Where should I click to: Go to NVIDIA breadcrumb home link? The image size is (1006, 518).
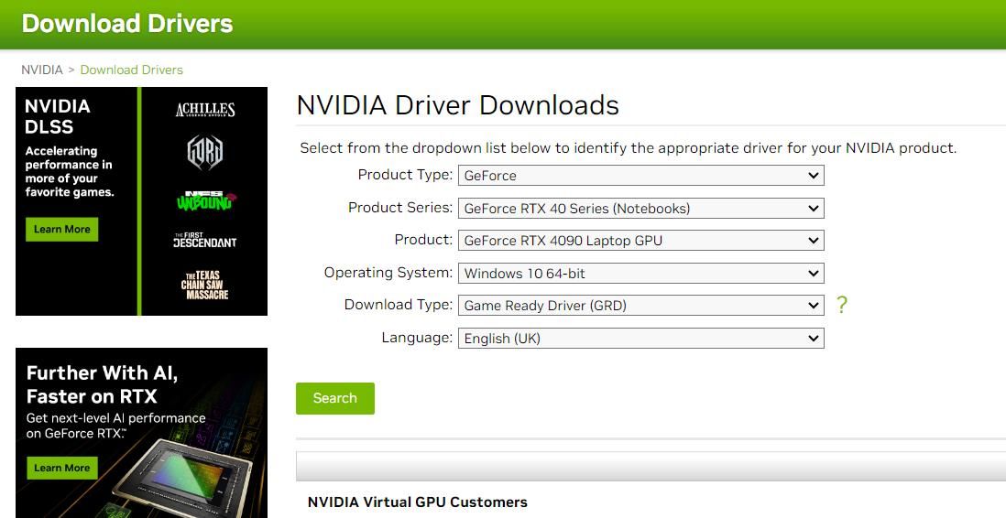42,70
